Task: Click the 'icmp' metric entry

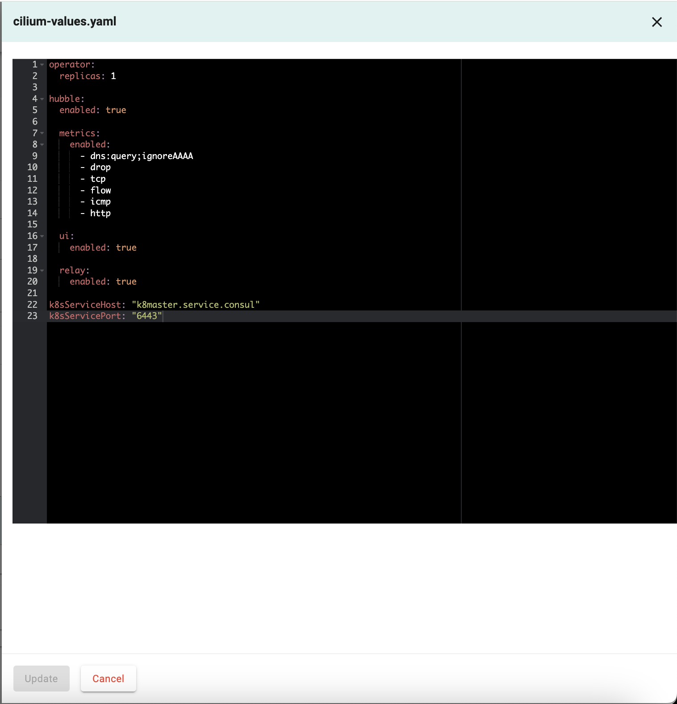Action: [x=100, y=202]
